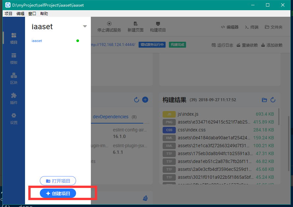
Task: Click the 16.1.0 version number
Action: pos(119,136)
